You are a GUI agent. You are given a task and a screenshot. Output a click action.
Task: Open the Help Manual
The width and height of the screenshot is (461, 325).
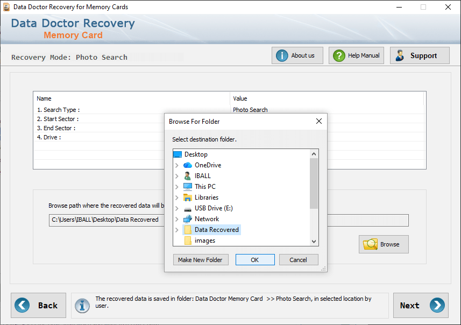356,55
